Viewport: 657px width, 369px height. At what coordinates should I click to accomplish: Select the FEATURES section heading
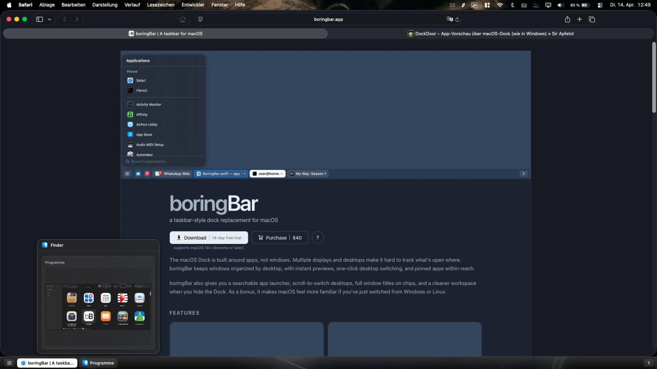(184, 313)
